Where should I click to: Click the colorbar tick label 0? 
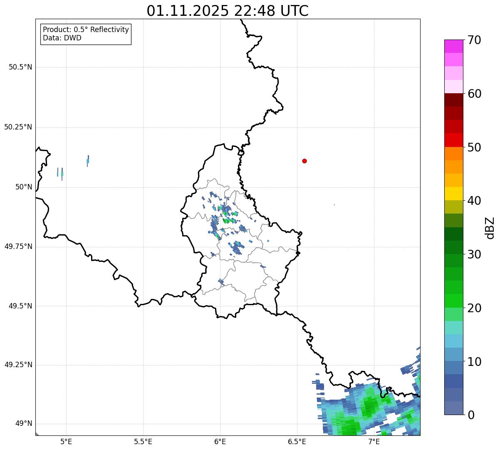click(x=470, y=415)
